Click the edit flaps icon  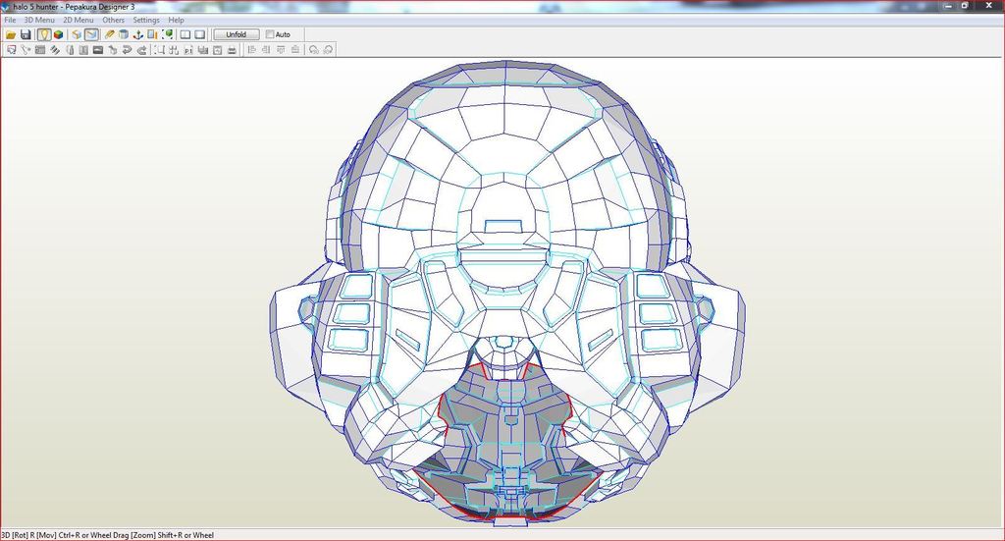(40, 50)
